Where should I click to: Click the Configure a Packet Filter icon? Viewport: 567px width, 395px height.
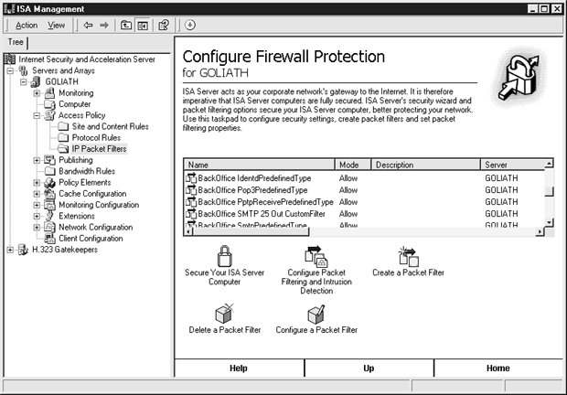(x=316, y=313)
